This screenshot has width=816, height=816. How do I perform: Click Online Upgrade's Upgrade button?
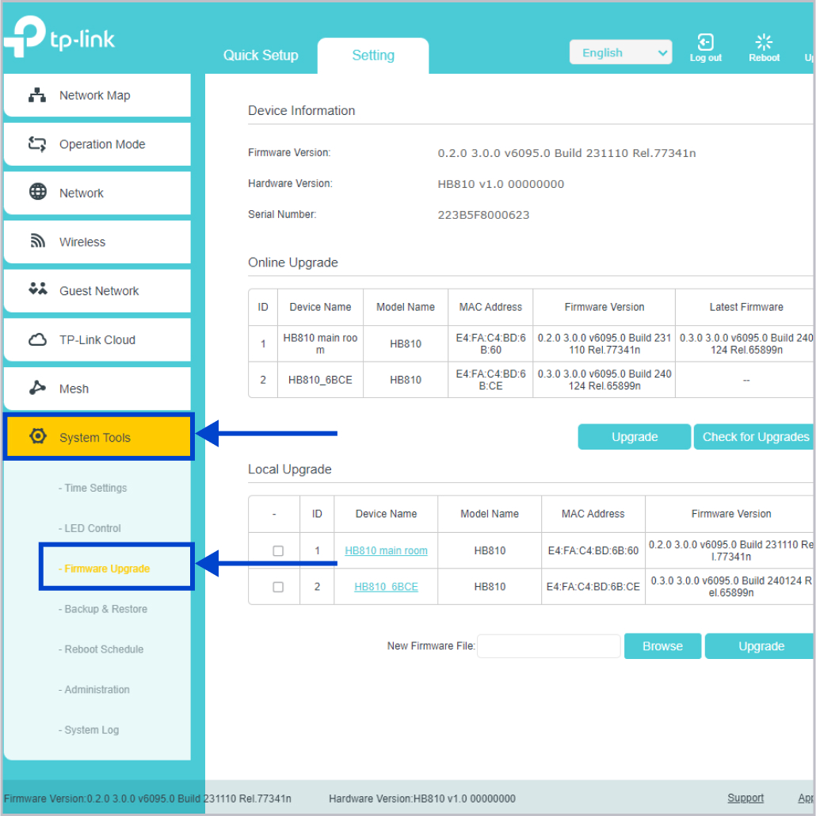[x=635, y=437]
